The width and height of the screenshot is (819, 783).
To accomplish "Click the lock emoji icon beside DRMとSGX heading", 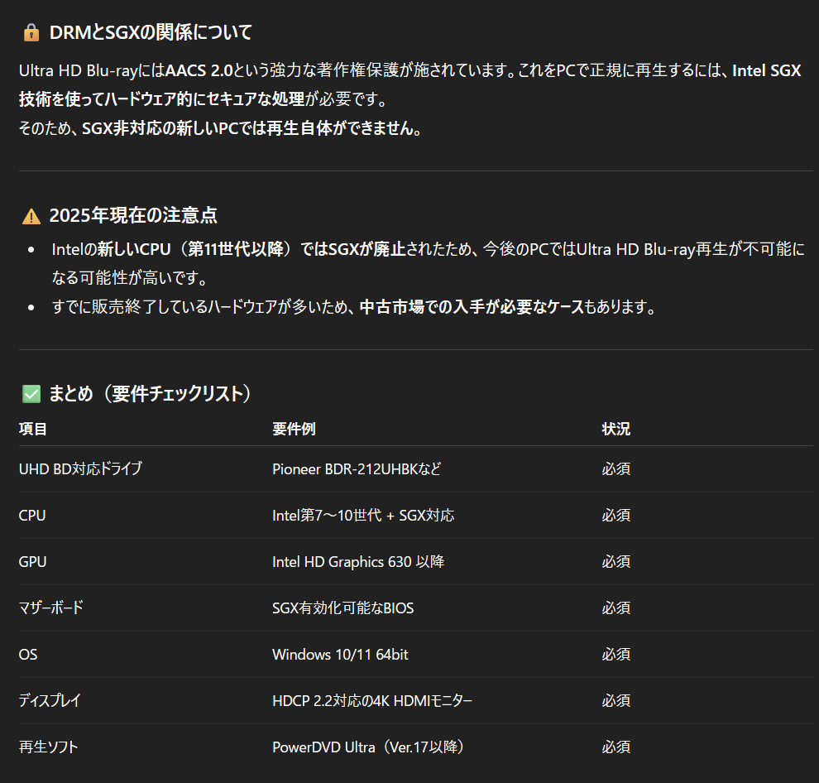I will point(31,32).
